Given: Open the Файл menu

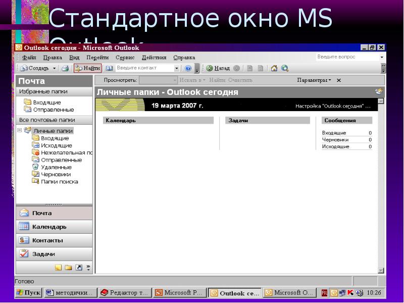Looking at the screenshot, I should click(29, 58).
